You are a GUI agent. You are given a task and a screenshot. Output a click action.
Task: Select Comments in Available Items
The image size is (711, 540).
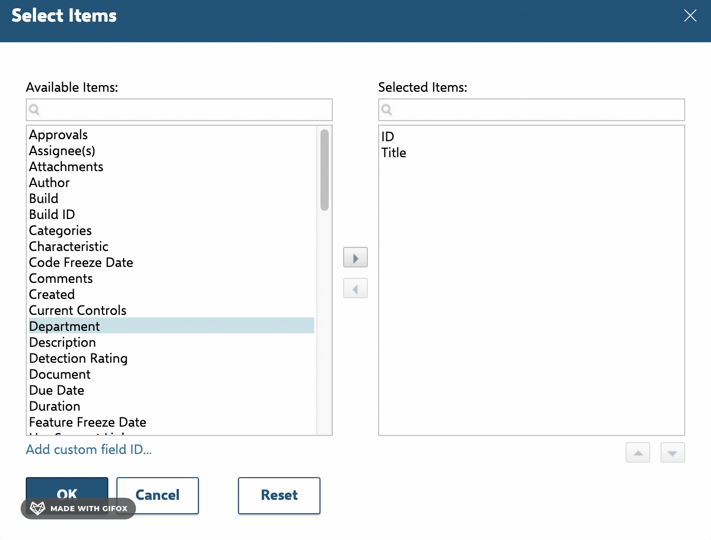click(172, 278)
